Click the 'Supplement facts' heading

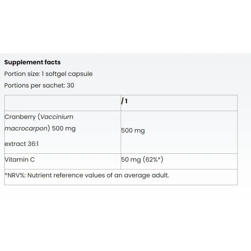point(32,62)
